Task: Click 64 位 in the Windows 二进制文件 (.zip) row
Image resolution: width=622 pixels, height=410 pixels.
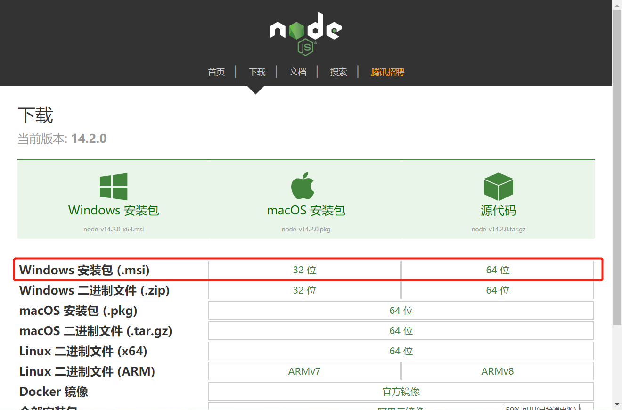Action: point(498,290)
